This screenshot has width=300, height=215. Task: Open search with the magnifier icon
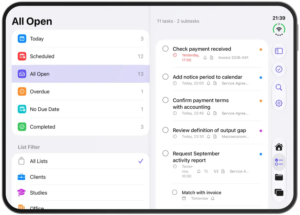[x=279, y=87]
